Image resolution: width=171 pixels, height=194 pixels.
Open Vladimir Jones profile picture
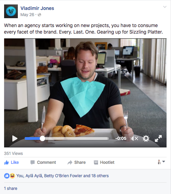[11, 11]
